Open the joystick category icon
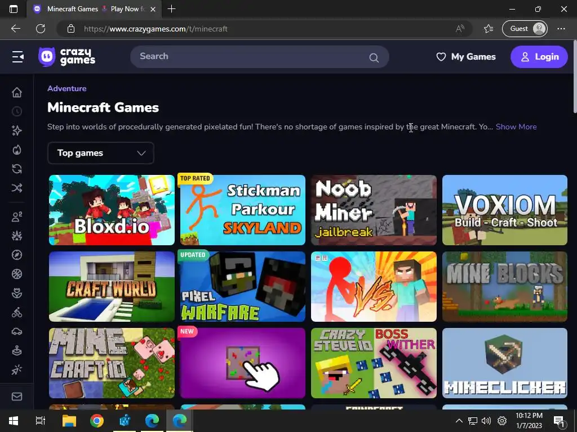Screen dimensions: 577x432 17,351
